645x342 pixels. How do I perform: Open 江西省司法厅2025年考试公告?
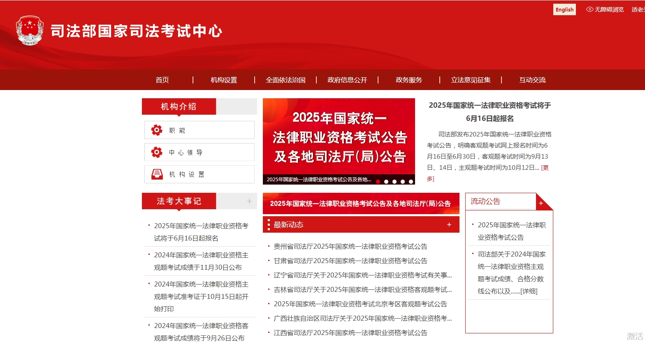pos(350,333)
